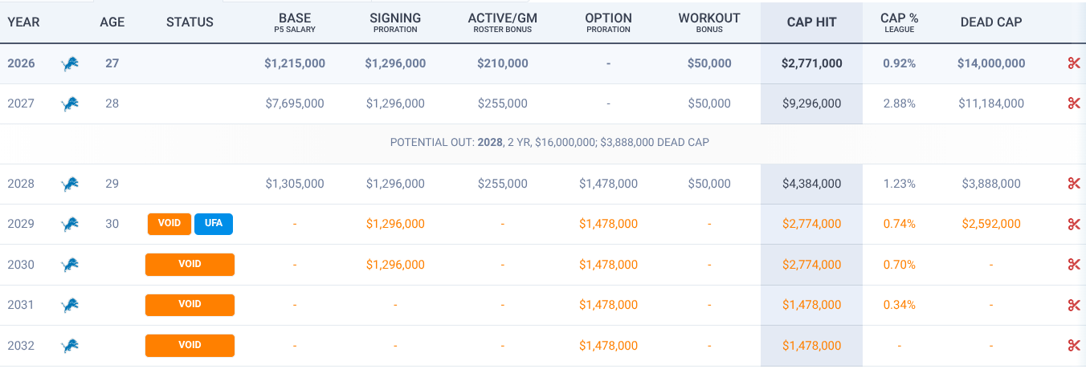Click the VOID badge in the 2030 row
The width and height of the screenshot is (1086, 385).
tap(190, 265)
